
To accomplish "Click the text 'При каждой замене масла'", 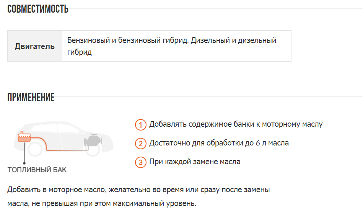I will click(195, 162).
